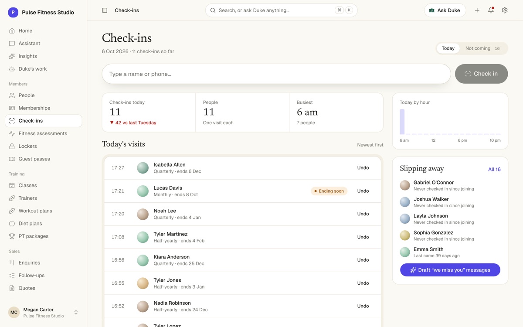Undo Isabella Allen's check-in
Screen dimensions: 523x327
[363, 168]
